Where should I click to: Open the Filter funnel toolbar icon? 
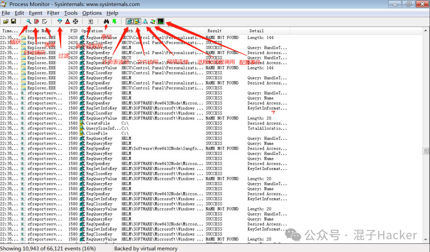pos(59,21)
